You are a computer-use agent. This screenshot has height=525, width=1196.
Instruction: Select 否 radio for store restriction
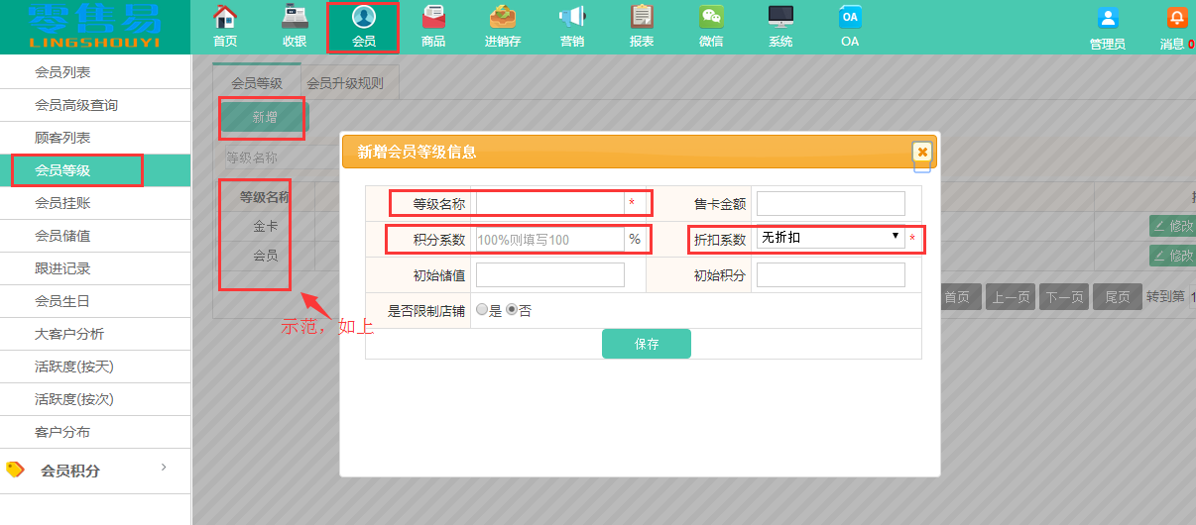512,310
